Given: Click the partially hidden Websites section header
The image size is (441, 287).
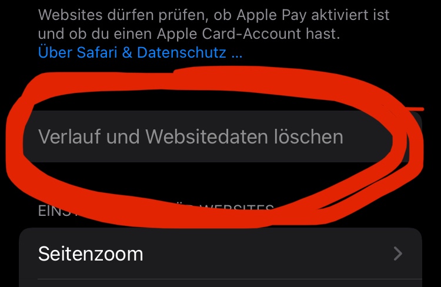Looking at the screenshot, I should [x=156, y=211].
